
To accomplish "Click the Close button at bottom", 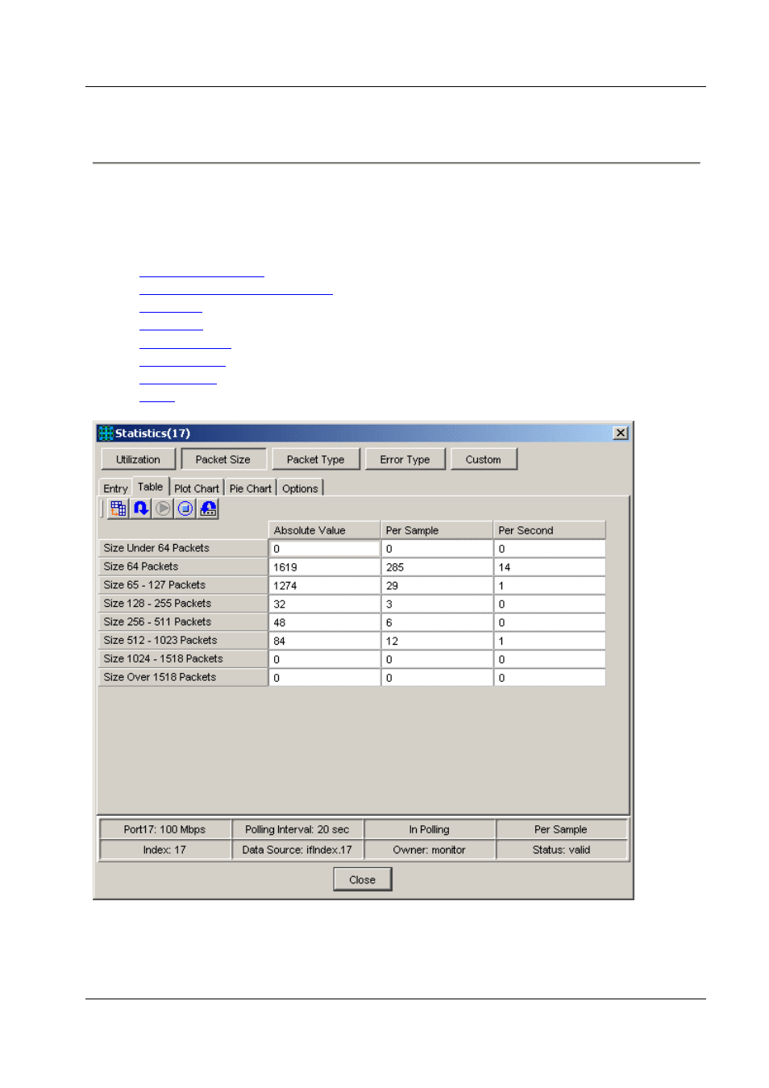I will coord(363,879).
